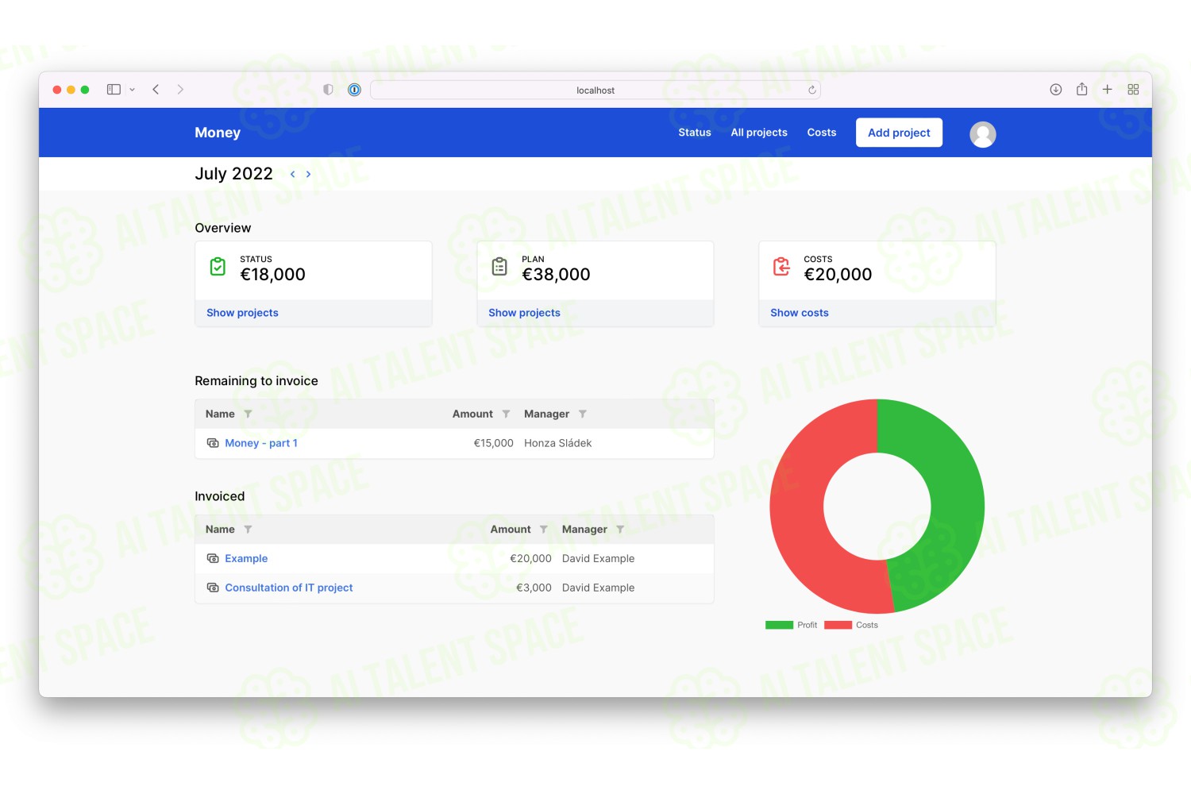1191x794 pixels.
Task: Open Show projects under Status card
Action: pos(242,313)
